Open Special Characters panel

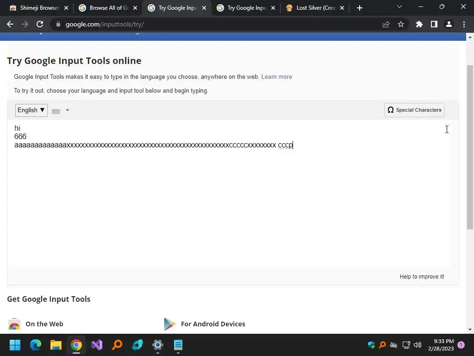[x=414, y=110]
